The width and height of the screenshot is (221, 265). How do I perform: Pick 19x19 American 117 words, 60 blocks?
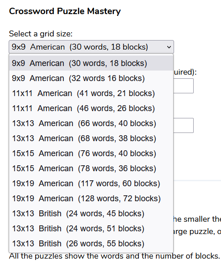click(91, 183)
